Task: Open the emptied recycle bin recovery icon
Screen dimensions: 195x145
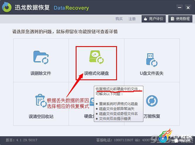Action: 41,101
